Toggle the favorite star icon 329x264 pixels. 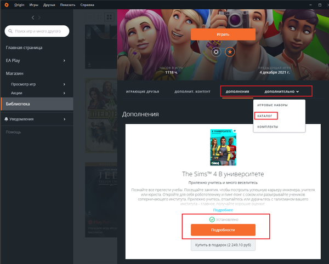click(x=230, y=51)
